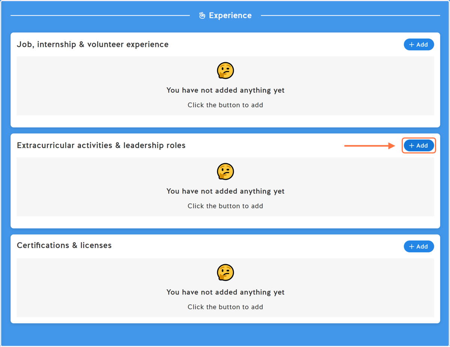This screenshot has width=450, height=347.
Task: Click thinking emoji in Job experience section
Action: click(225, 70)
